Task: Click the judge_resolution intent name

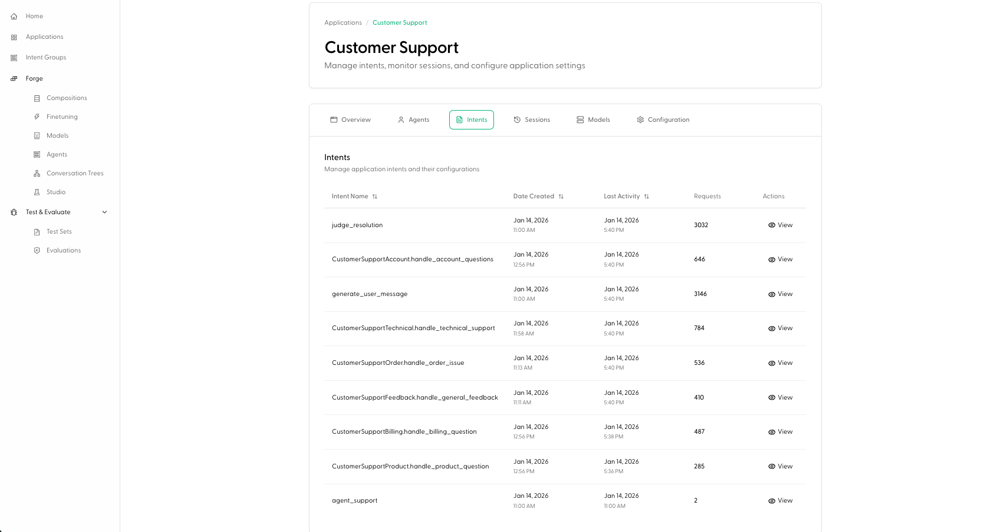Action: [357, 225]
